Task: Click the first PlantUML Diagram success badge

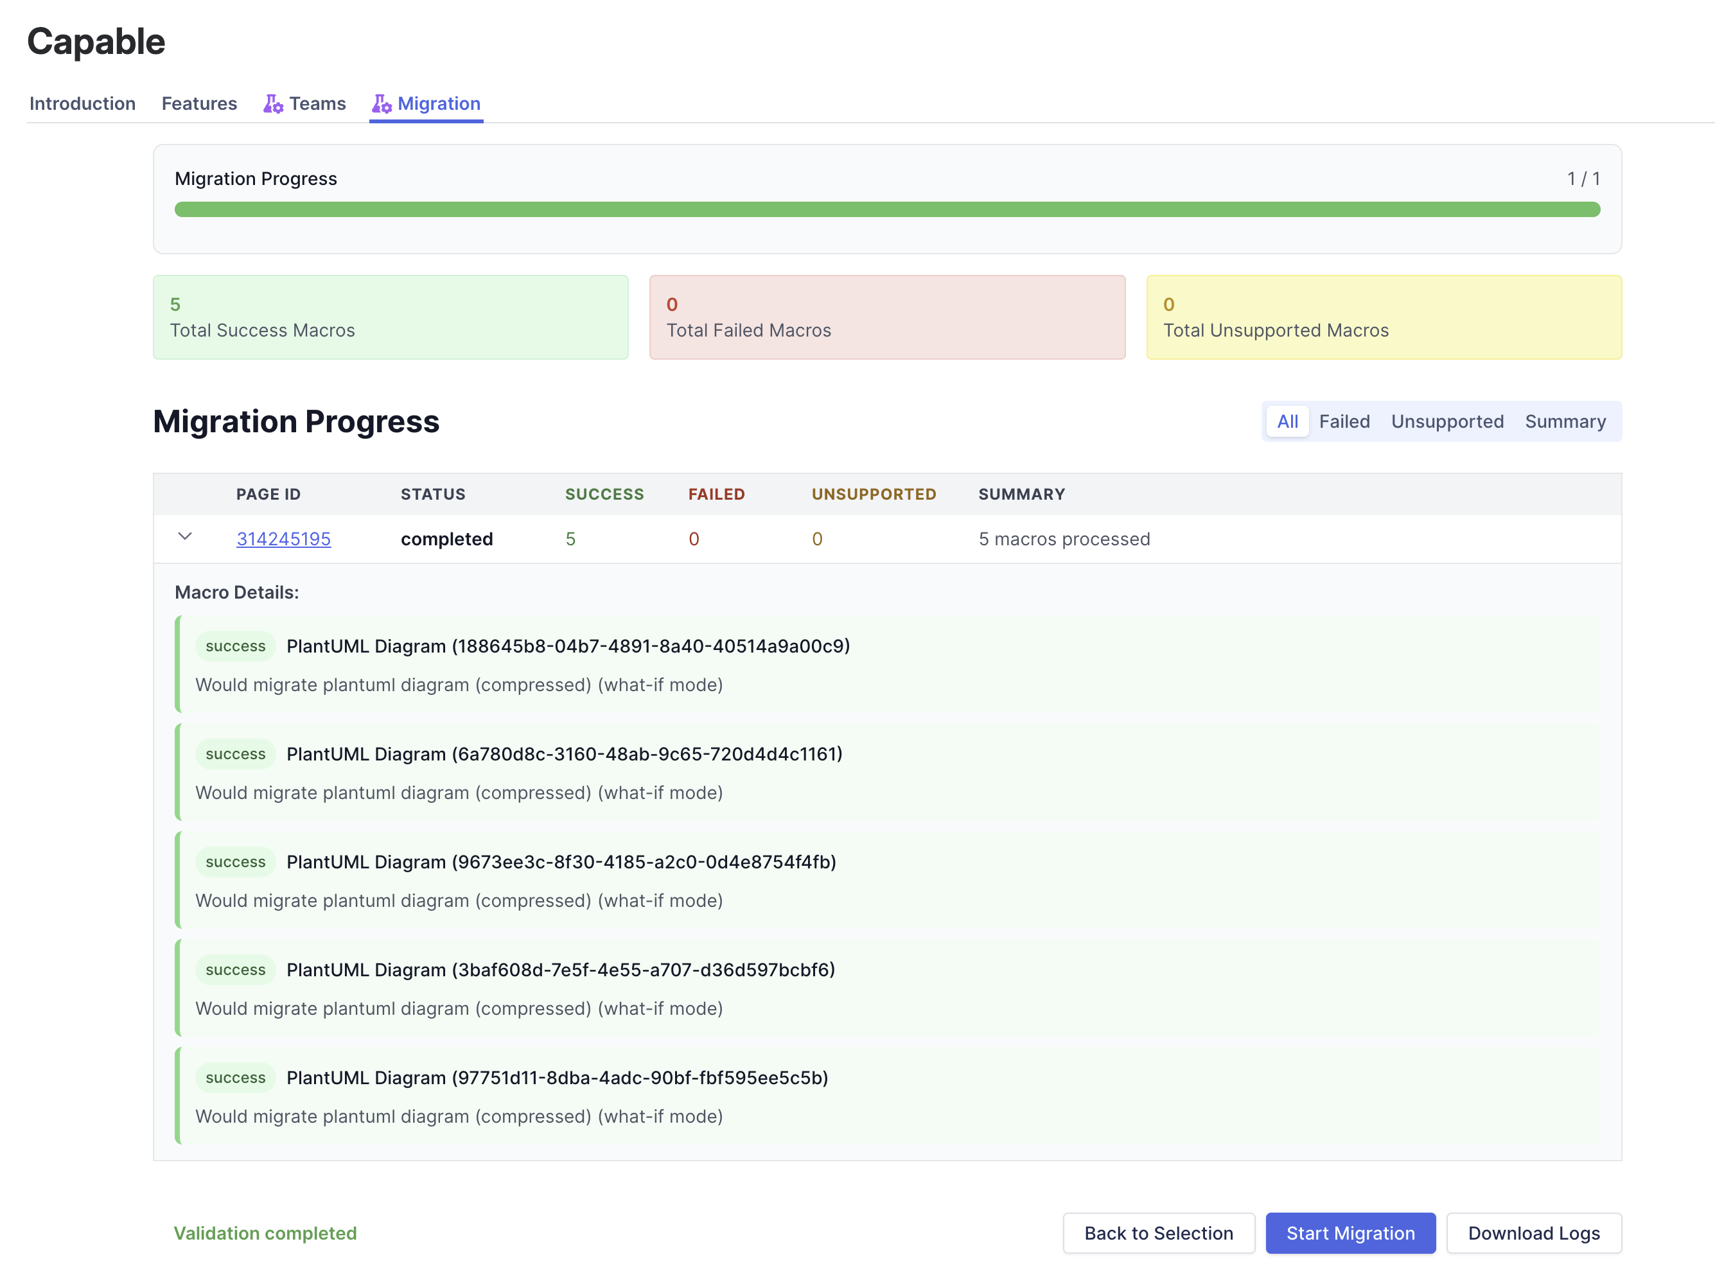Action: pyautogui.click(x=235, y=645)
